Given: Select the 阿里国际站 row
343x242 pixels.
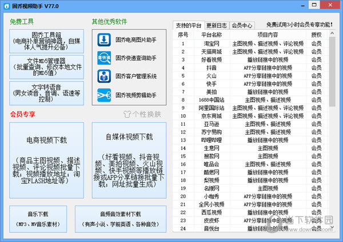Looking at the screenshot, I should pyautogui.click(x=251, y=108).
